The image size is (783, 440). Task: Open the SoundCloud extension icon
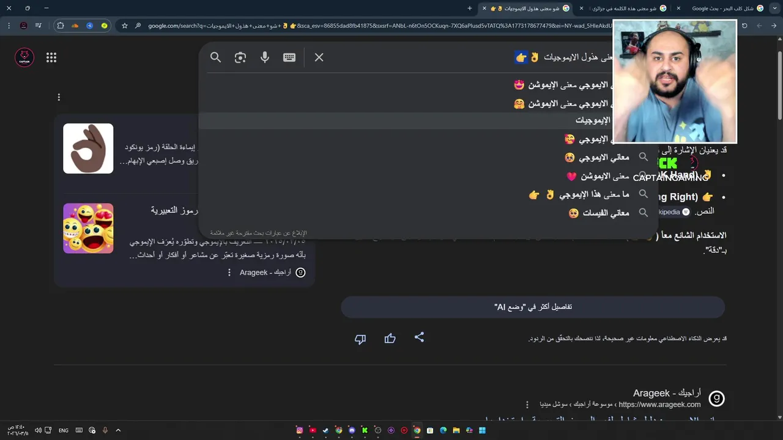75,26
